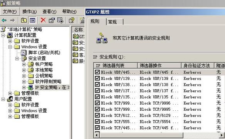
Task: Sort by 身份验证方法 column header
Action: click(x=198, y=65)
